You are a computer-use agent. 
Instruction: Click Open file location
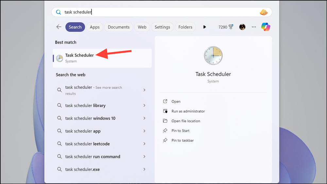tap(186, 121)
